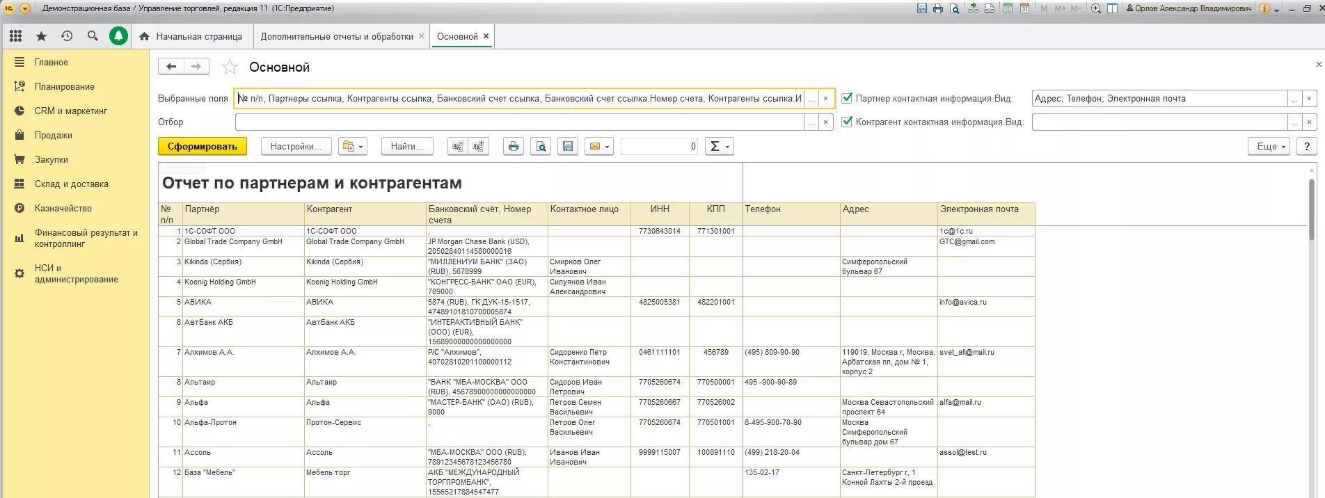
Task: Toggle Контрагент контактная информация.Вид checkbox
Action: 847,122
